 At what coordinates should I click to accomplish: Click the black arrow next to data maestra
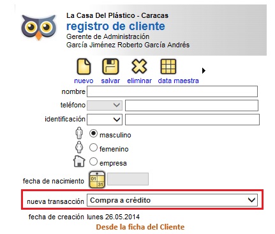pyautogui.click(x=204, y=70)
